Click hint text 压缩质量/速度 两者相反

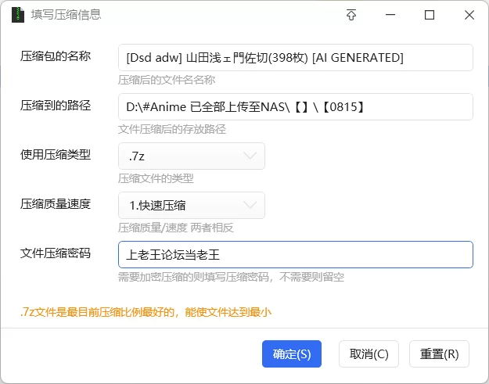point(175,228)
